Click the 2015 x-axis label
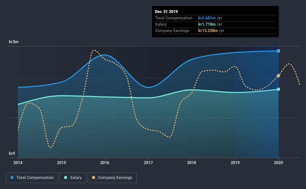The width and height of the screenshot is (306, 189). (x=61, y=163)
